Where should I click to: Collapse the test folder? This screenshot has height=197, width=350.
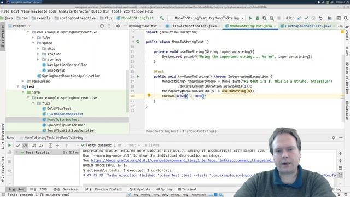click(18, 86)
